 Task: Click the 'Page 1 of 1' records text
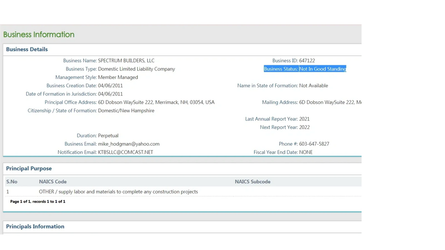38,202
